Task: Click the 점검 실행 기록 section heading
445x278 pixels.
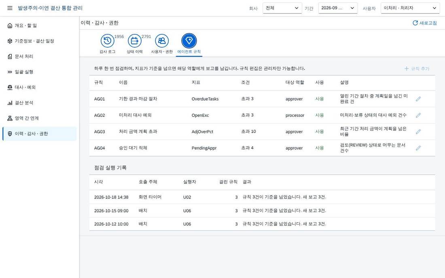Action: point(110,168)
